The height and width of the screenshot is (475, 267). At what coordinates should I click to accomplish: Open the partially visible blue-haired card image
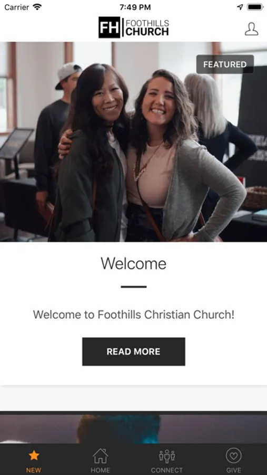tap(134, 427)
